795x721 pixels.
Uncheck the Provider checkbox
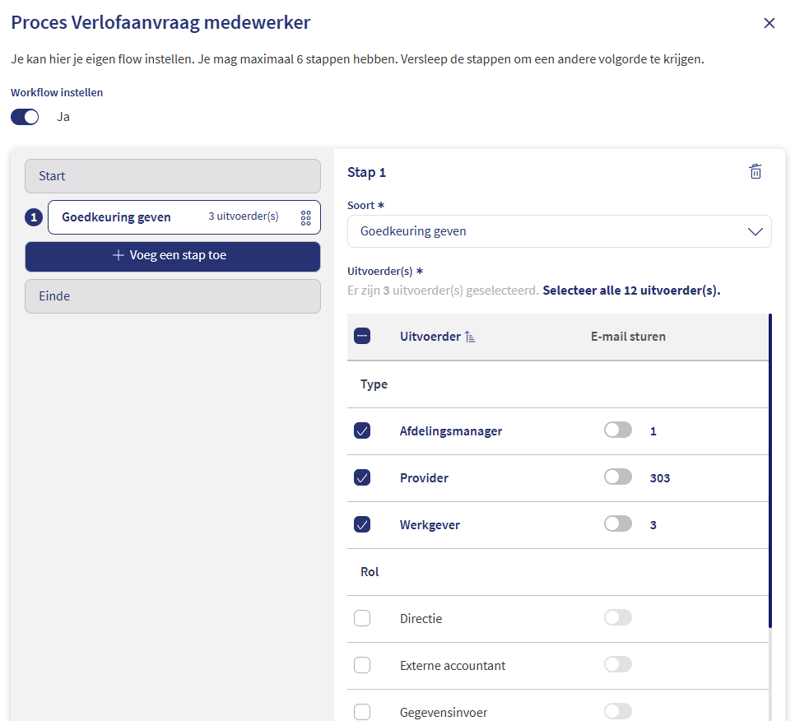pos(362,477)
